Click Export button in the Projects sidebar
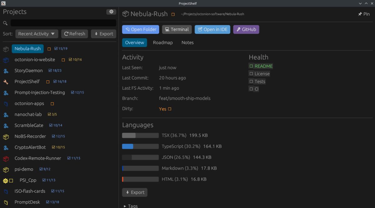 [103, 34]
